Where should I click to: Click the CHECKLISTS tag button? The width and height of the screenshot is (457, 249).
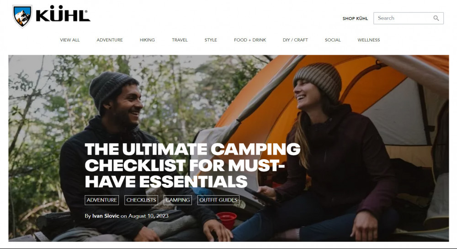click(141, 200)
